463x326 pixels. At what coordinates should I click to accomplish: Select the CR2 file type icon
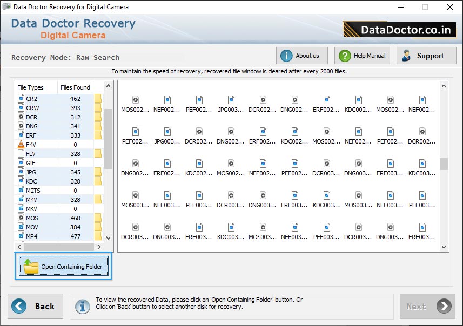(x=21, y=99)
